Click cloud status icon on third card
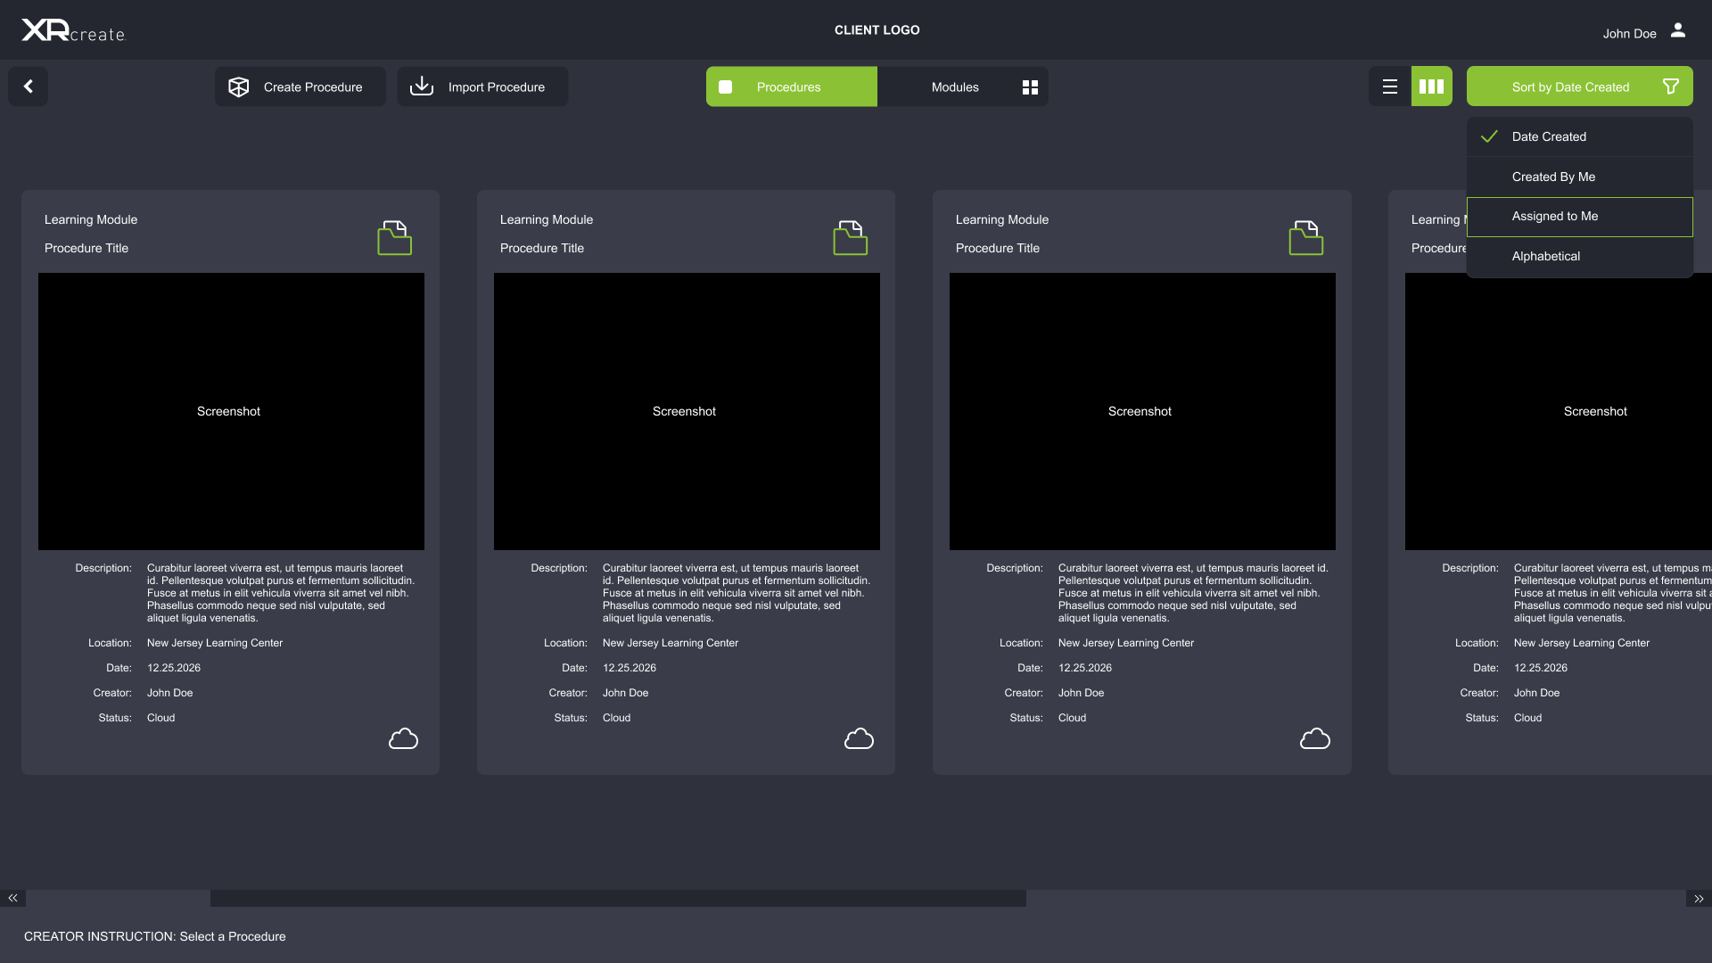Screen dimensions: 1712x963 pyautogui.click(x=1314, y=739)
